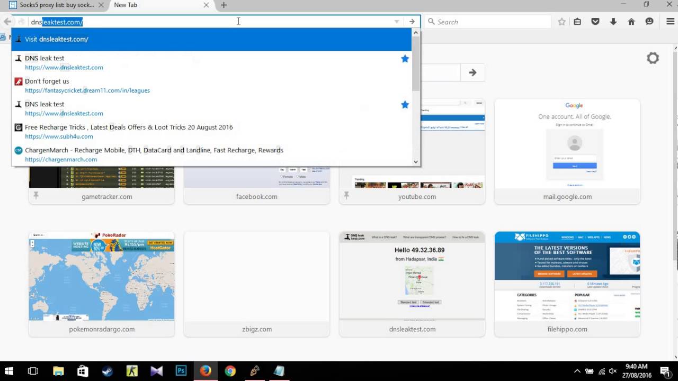Open the URL history dropdown arrow
Image resolution: width=678 pixels, height=381 pixels.
coord(397,22)
